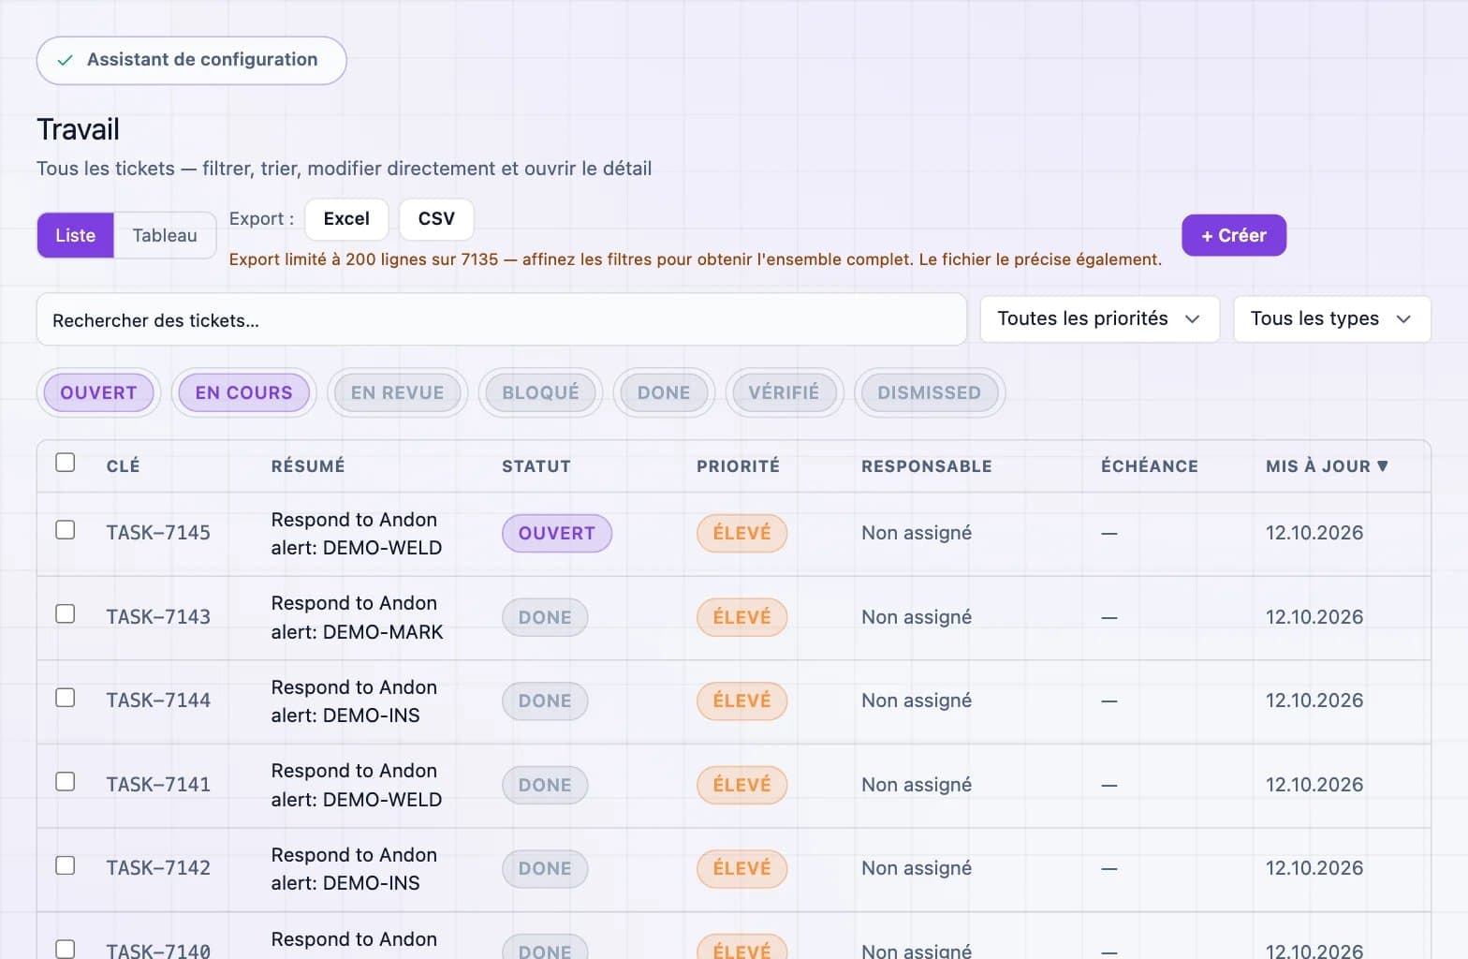Open the Assistant de configuration
Viewport: 1468px width, 959px height.
[x=191, y=60]
